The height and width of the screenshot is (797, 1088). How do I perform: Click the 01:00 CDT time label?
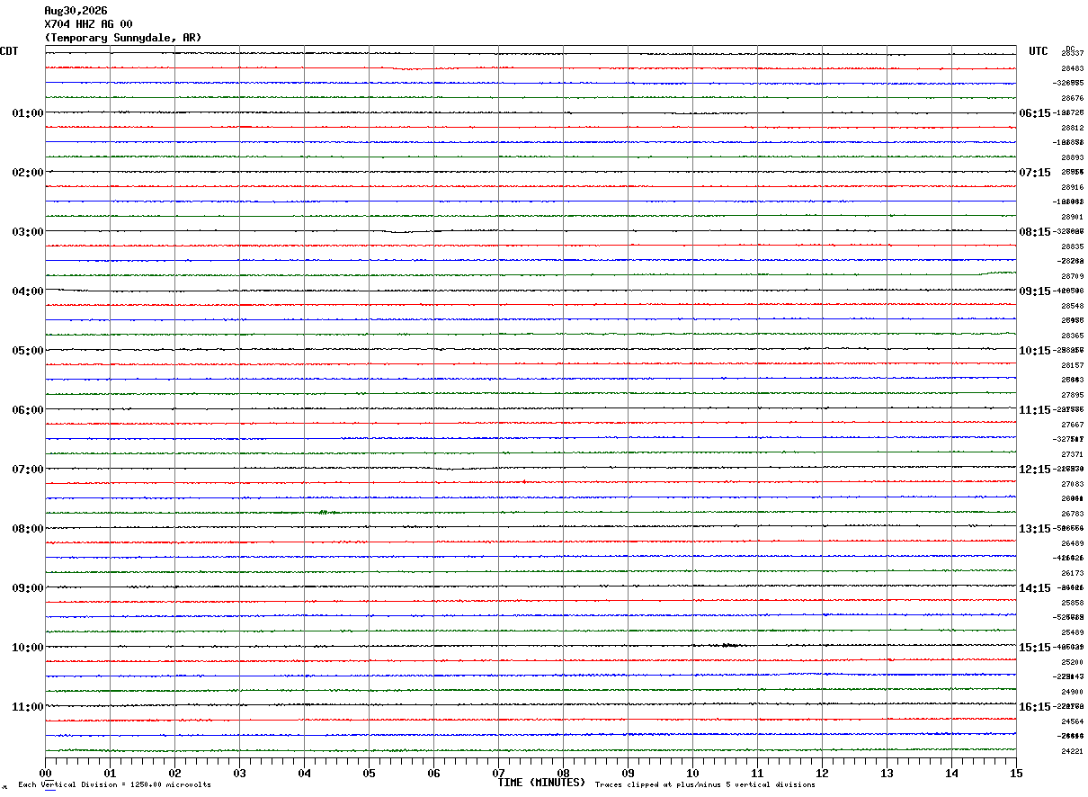coord(28,113)
